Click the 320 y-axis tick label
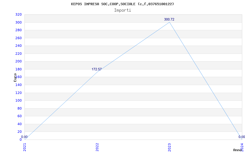Image resolution: width=245 pixels, height=153 pixels. (18, 15)
